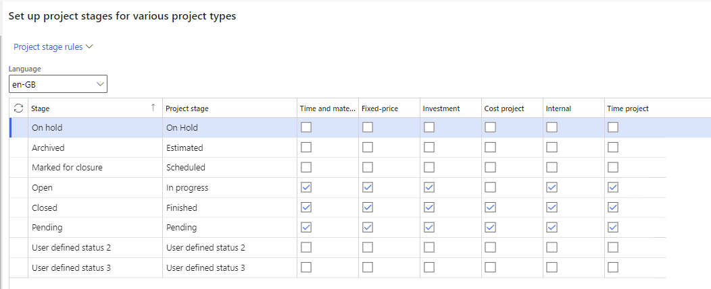Click the Finished project stage cell
The image size is (711, 289).
click(229, 207)
